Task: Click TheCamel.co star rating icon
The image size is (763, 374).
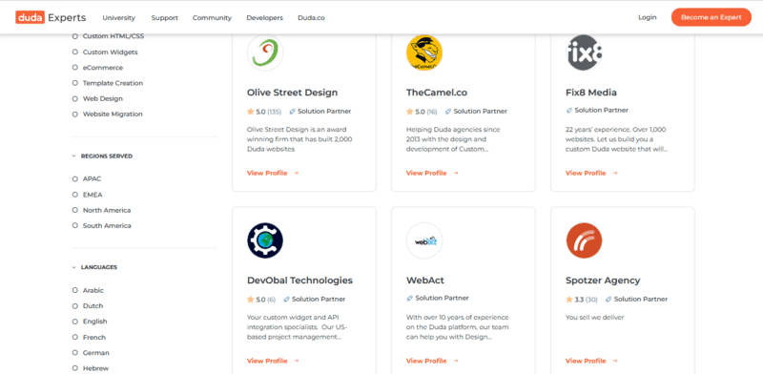Action: tap(410, 112)
